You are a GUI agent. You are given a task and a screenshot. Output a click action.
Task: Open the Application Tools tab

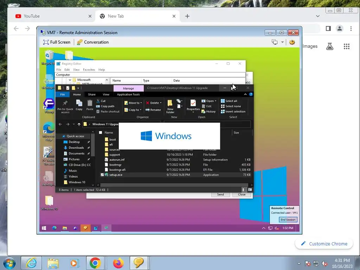pyautogui.click(x=128, y=94)
